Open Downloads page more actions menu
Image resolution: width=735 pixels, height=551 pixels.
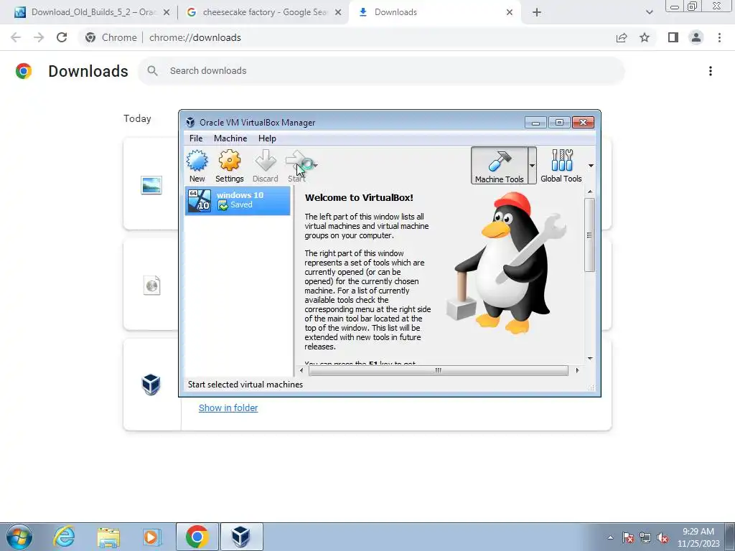(x=710, y=71)
